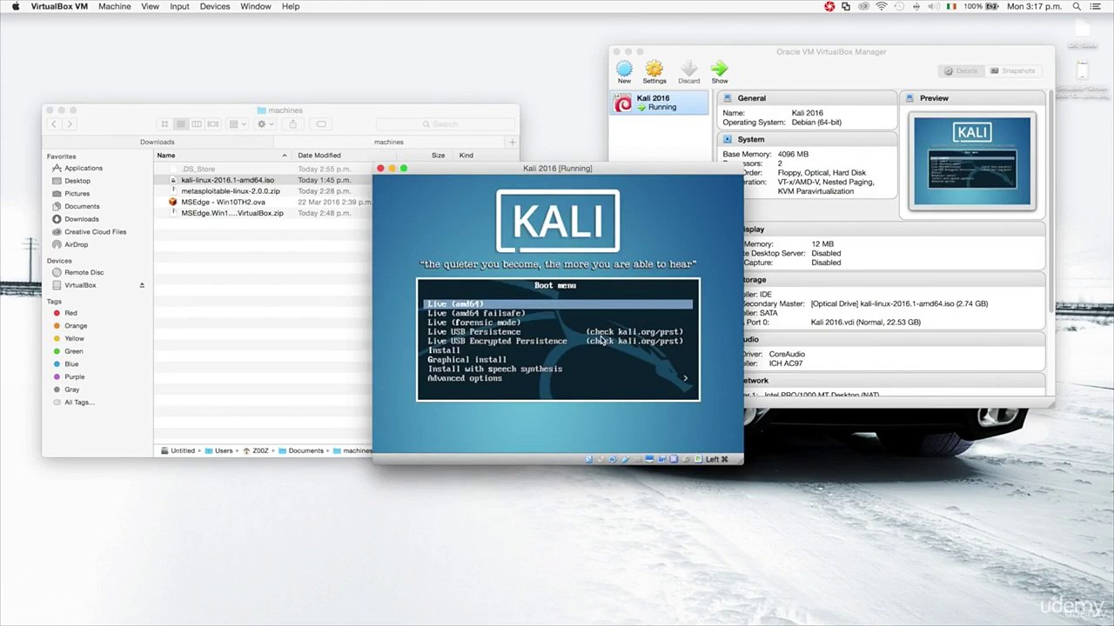This screenshot has width=1114, height=626.
Task: Open Creative Cloud Files in Finder sidebar
Action: [96, 232]
